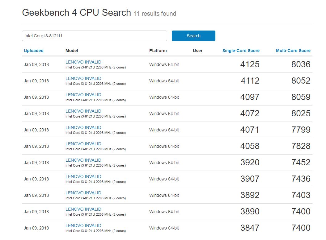Focus the Intel Core i3-8121U search field
This screenshot has height=240, width=326.
[94, 36]
